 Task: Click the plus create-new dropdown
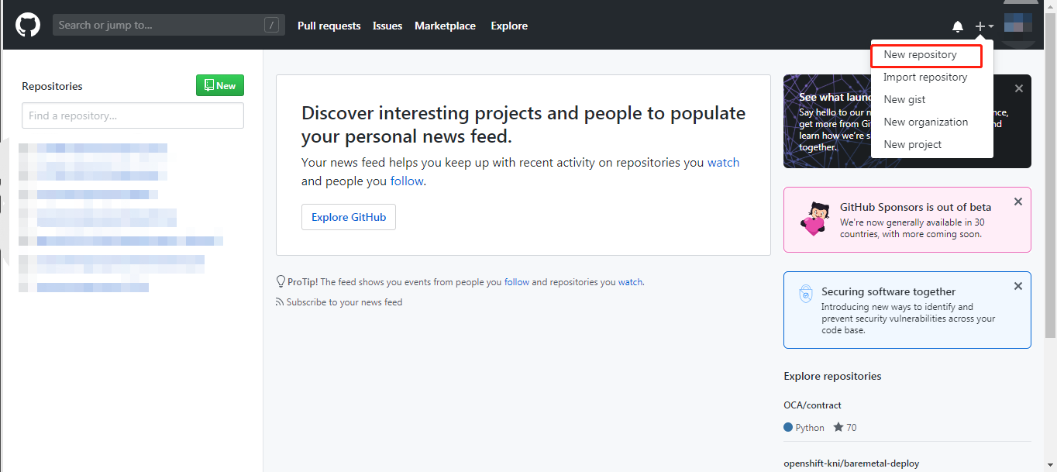pyautogui.click(x=983, y=26)
